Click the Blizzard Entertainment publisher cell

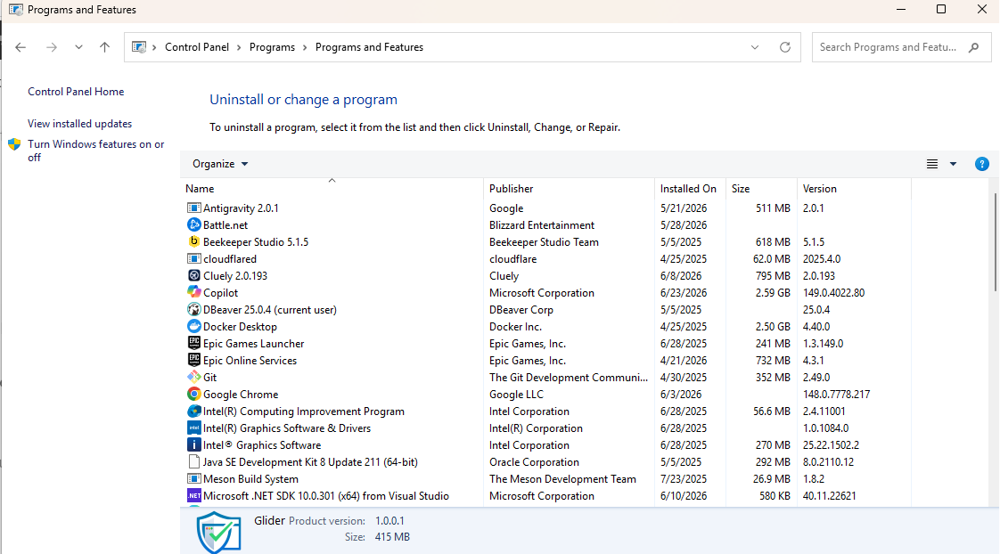[542, 225]
